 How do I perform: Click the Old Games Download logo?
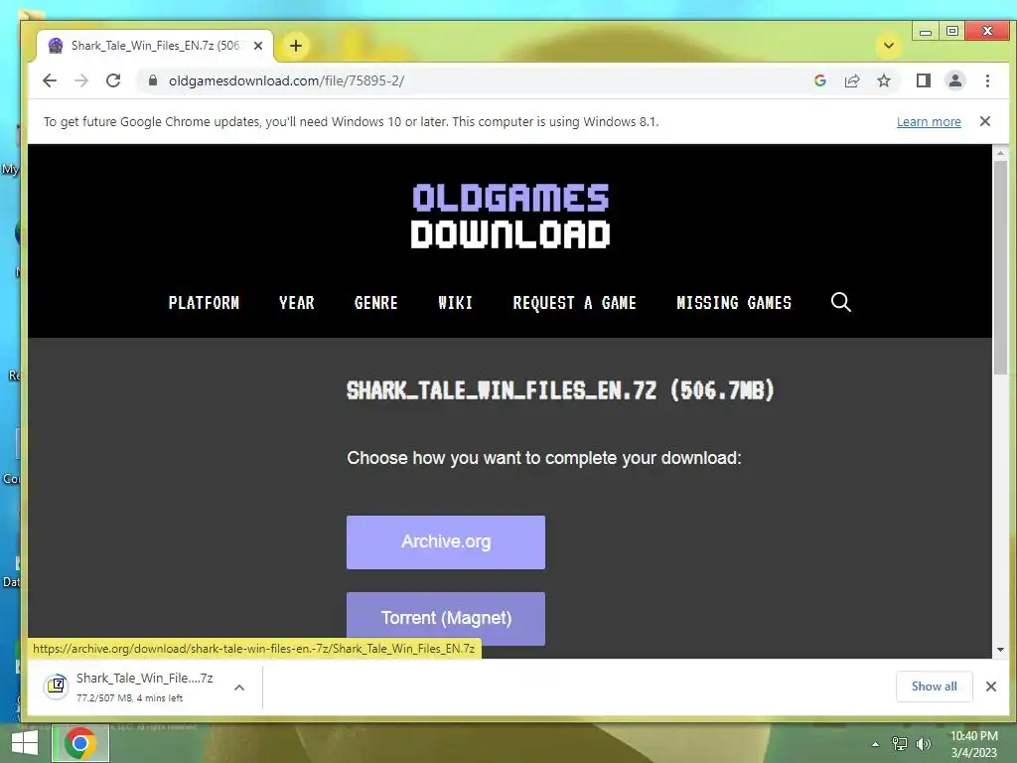tap(510, 216)
